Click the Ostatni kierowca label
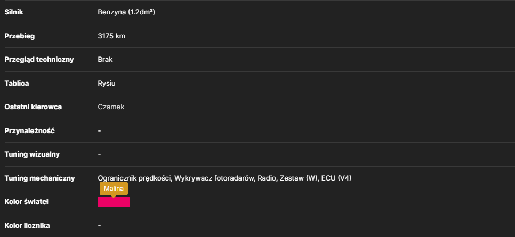 click(x=33, y=107)
